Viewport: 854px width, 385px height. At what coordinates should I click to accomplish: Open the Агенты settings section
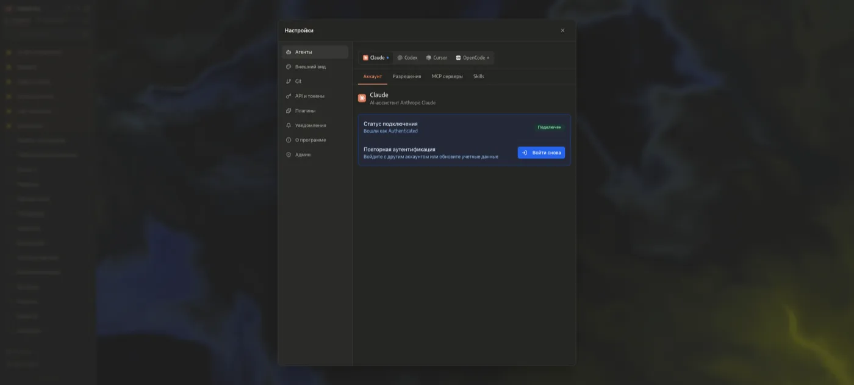[315, 52]
